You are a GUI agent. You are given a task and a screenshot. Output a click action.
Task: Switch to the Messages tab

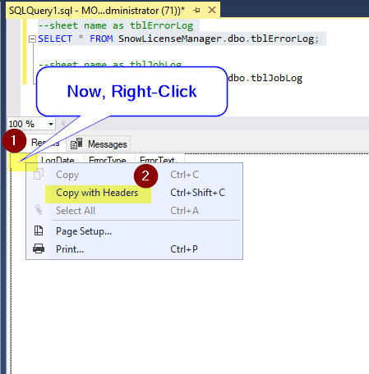coord(99,144)
